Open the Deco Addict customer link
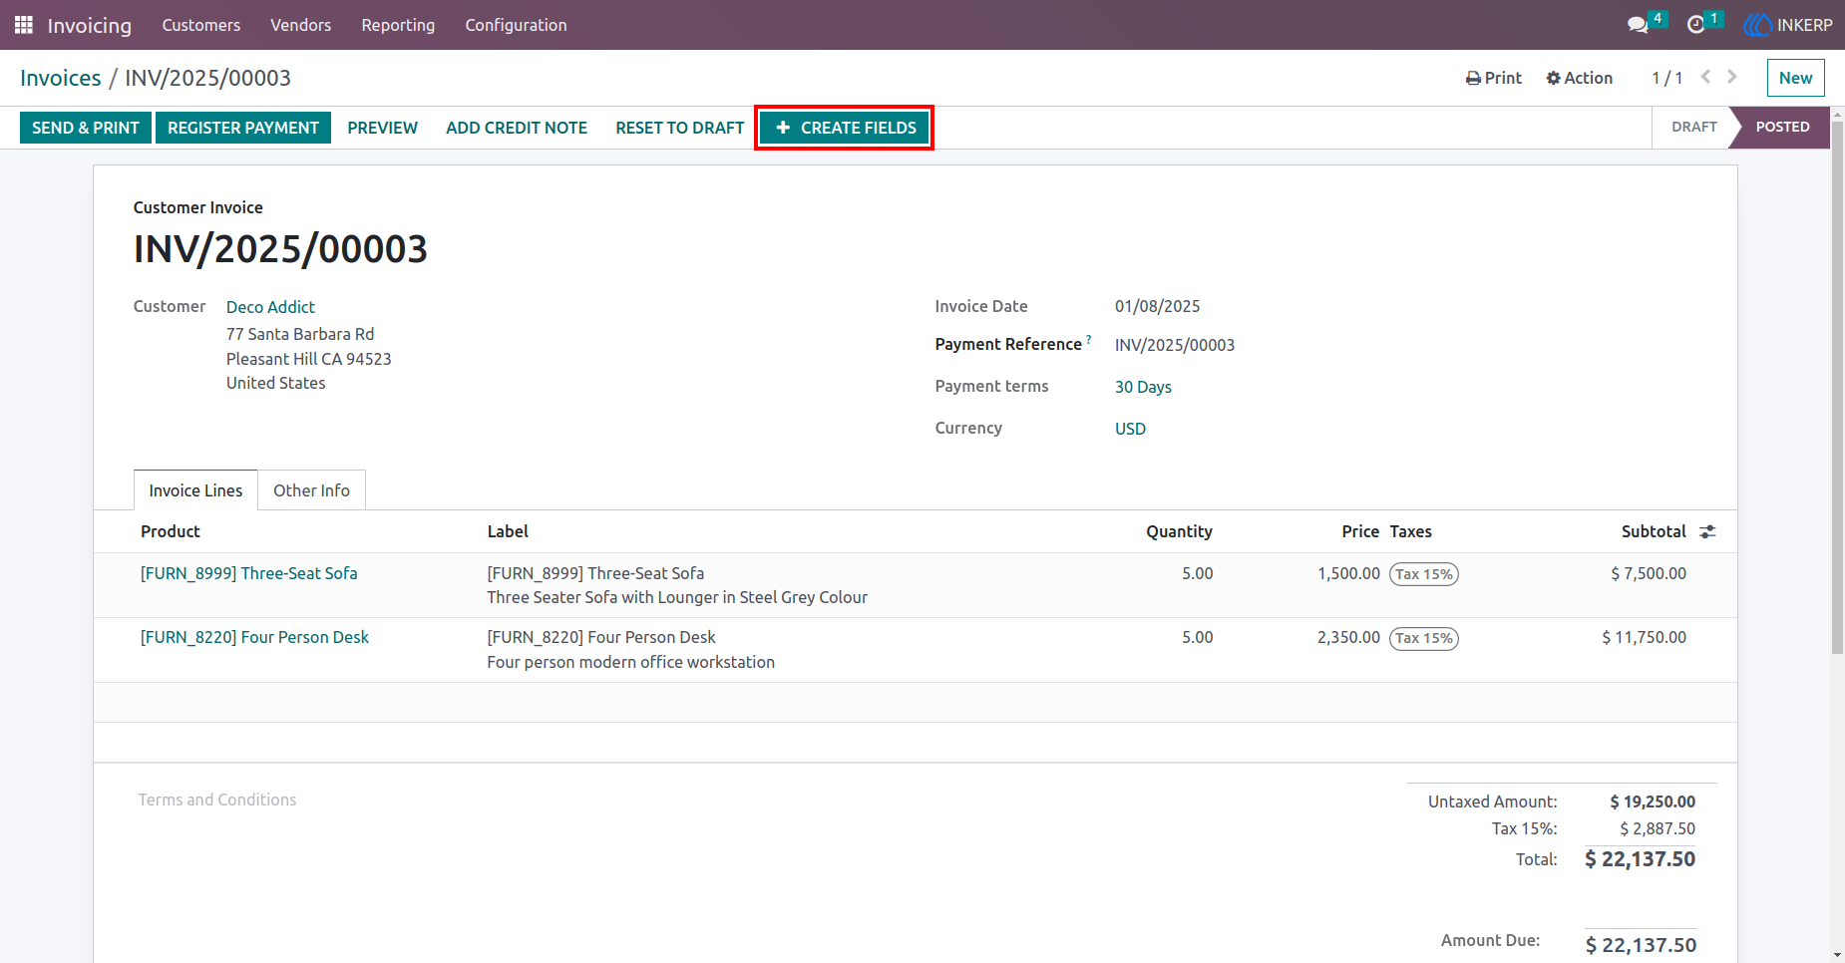Viewport: 1845px width, 963px height. point(270,307)
